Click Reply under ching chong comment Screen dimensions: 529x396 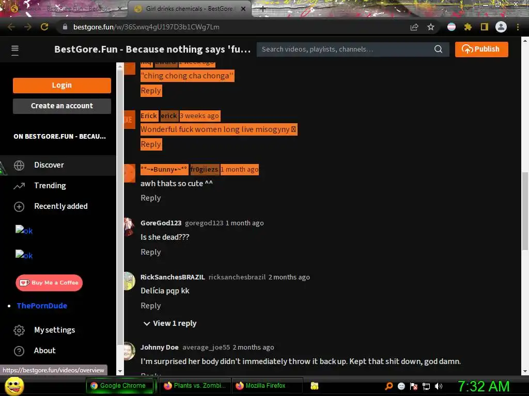click(151, 91)
